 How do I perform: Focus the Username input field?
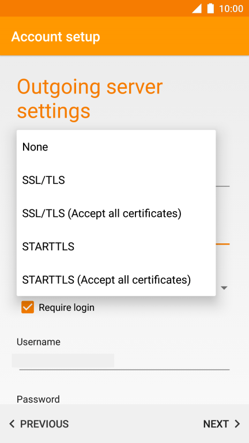(124, 361)
